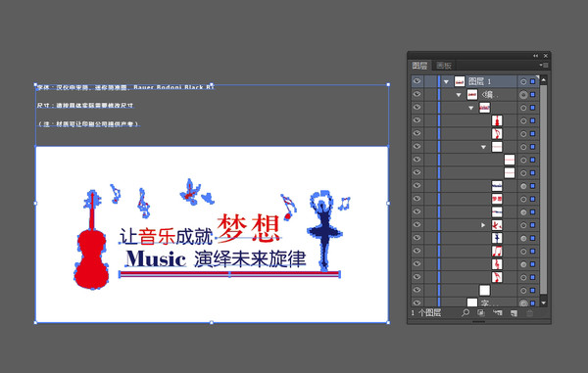Click target circle of ballerina sublayer
Screen dimensions: 588x373
click(523, 238)
